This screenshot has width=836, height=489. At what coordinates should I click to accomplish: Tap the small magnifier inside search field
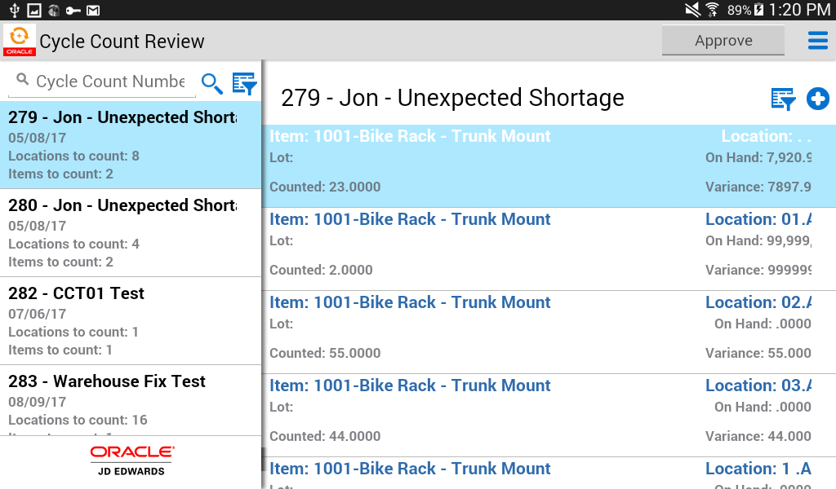tap(22, 79)
